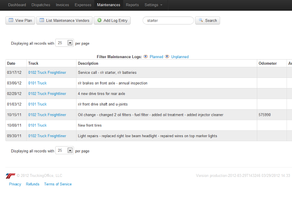Click the green plus Add Log Entry icon
This screenshot has height=197, width=292.
(x=99, y=20)
